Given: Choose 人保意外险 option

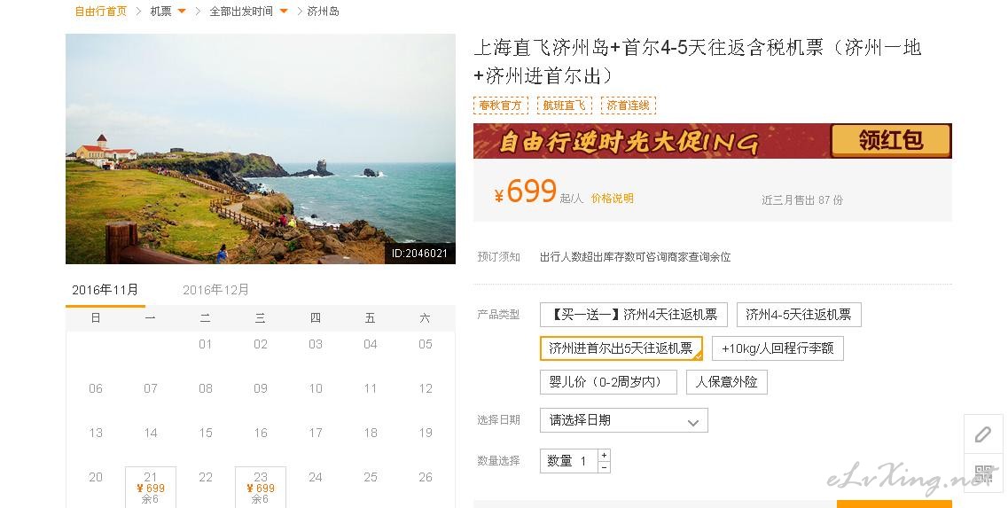Looking at the screenshot, I should click(726, 382).
